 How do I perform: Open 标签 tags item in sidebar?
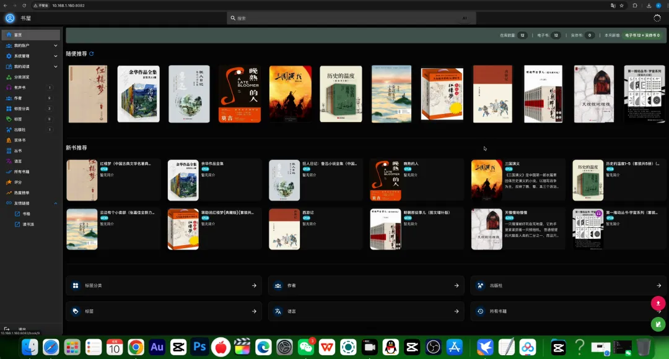coord(31,119)
